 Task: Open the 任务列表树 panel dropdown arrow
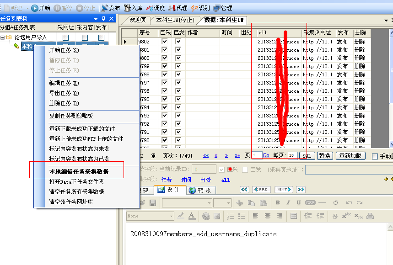(x=96, y=19)
